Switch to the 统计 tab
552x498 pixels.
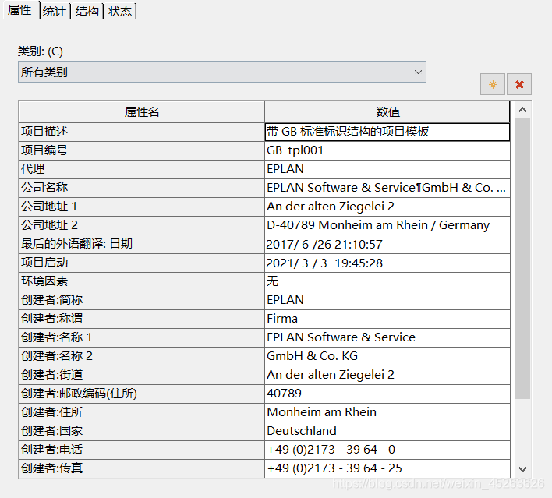(x=54, y=11)
